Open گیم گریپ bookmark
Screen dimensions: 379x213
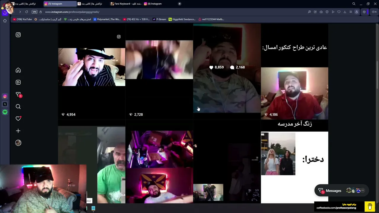tap(48, 19)
